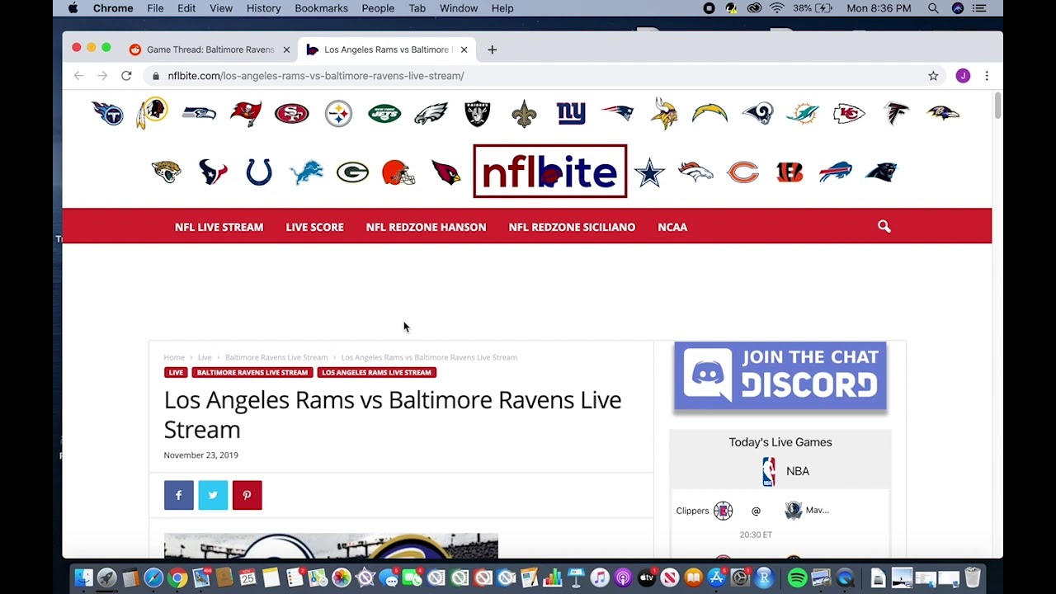Open the Bookmarks menu in menu bar

pyautogui.click(x=321, y=8)
